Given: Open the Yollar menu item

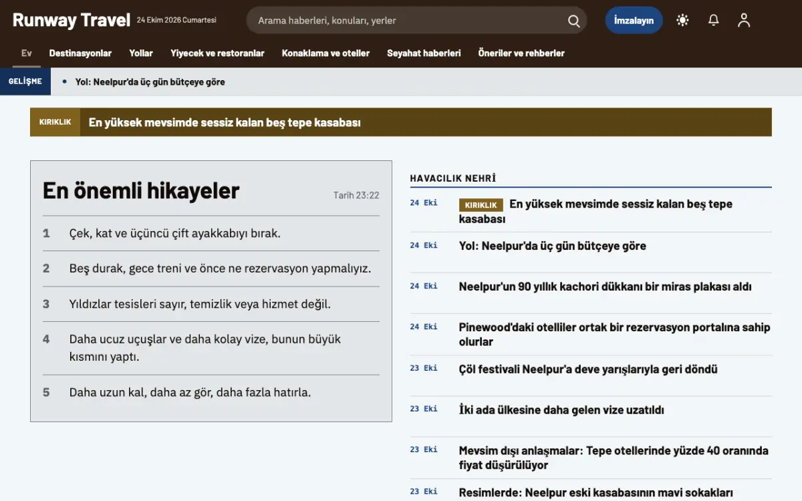Looking at the screenshot, I should (x=141, y=53).
